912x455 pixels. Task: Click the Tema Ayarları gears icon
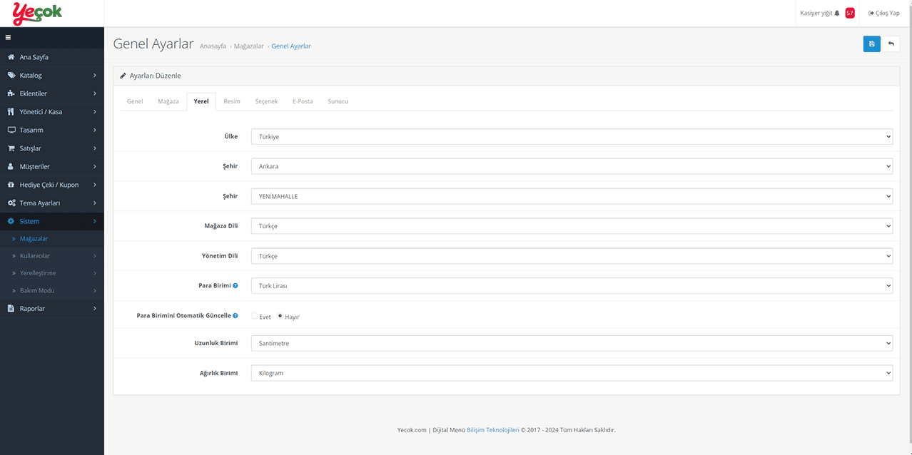pyautogui.click(x=11, y=203)
